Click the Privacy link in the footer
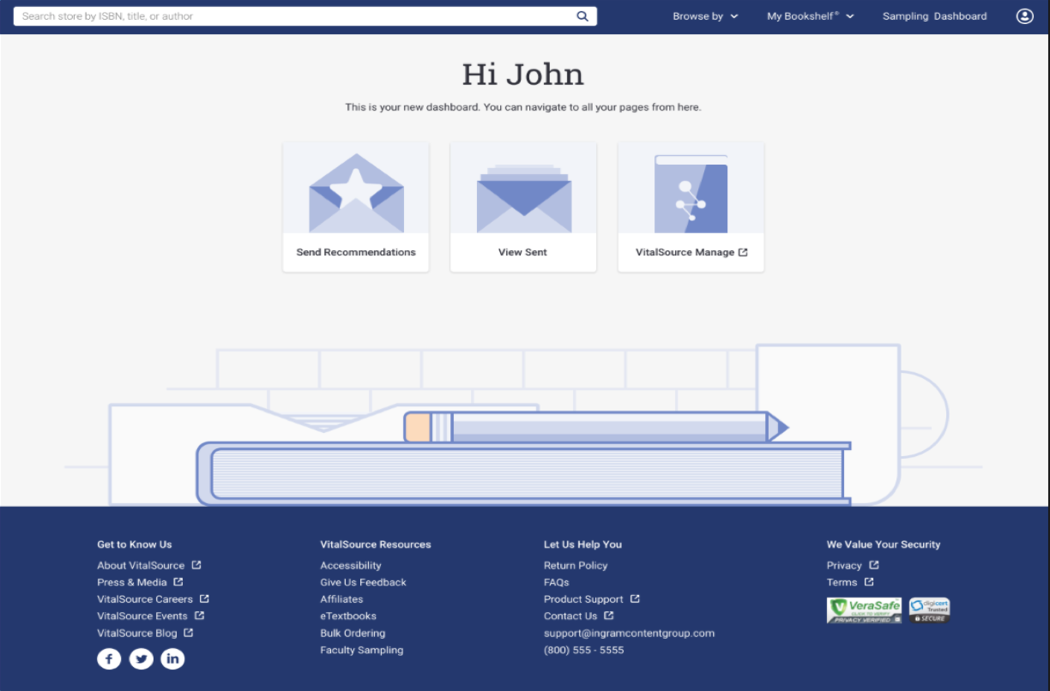Image resolution: width=1050 pixels, height=691 pixels. pyautogui.click(x=846, y=565)
